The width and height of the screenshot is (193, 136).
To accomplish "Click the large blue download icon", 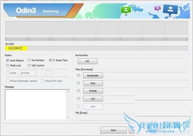I will pyautogui.click(x=170, y=10).
